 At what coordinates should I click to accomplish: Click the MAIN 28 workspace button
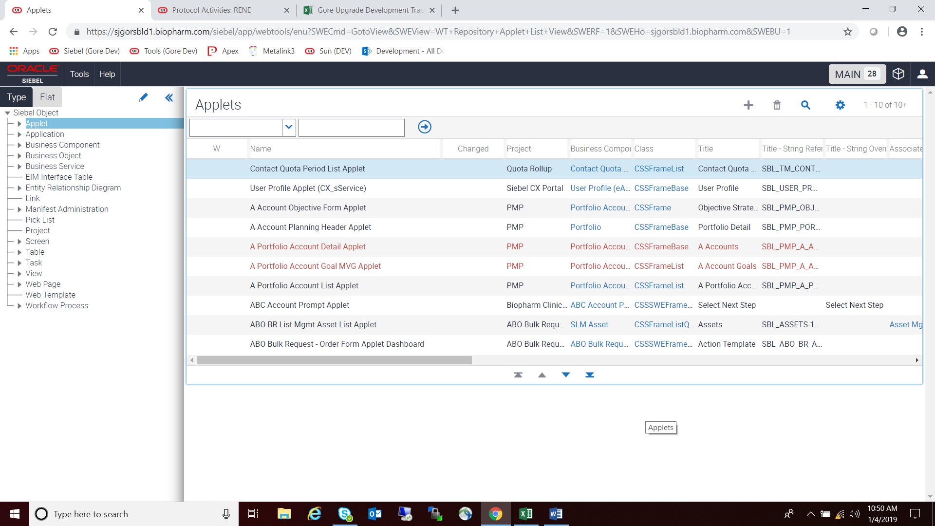click(857, 74)
